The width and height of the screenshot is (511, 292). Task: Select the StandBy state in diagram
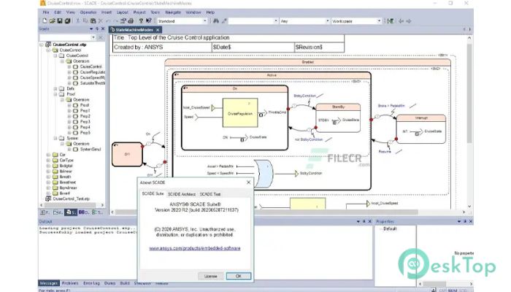pos(338,118)
